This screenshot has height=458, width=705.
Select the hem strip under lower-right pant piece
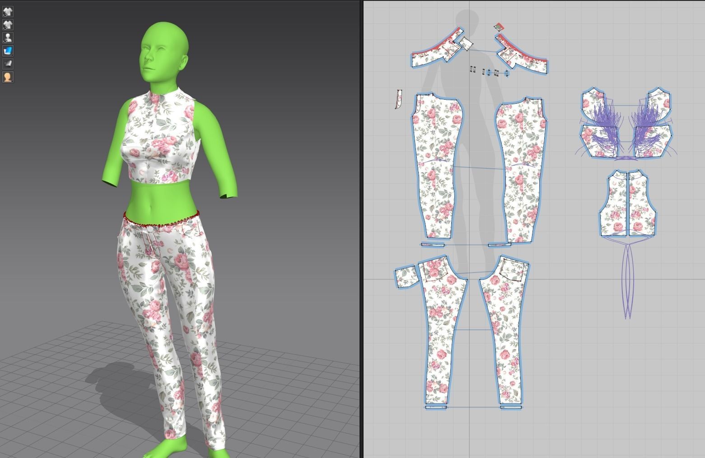[x=511, y=407]
